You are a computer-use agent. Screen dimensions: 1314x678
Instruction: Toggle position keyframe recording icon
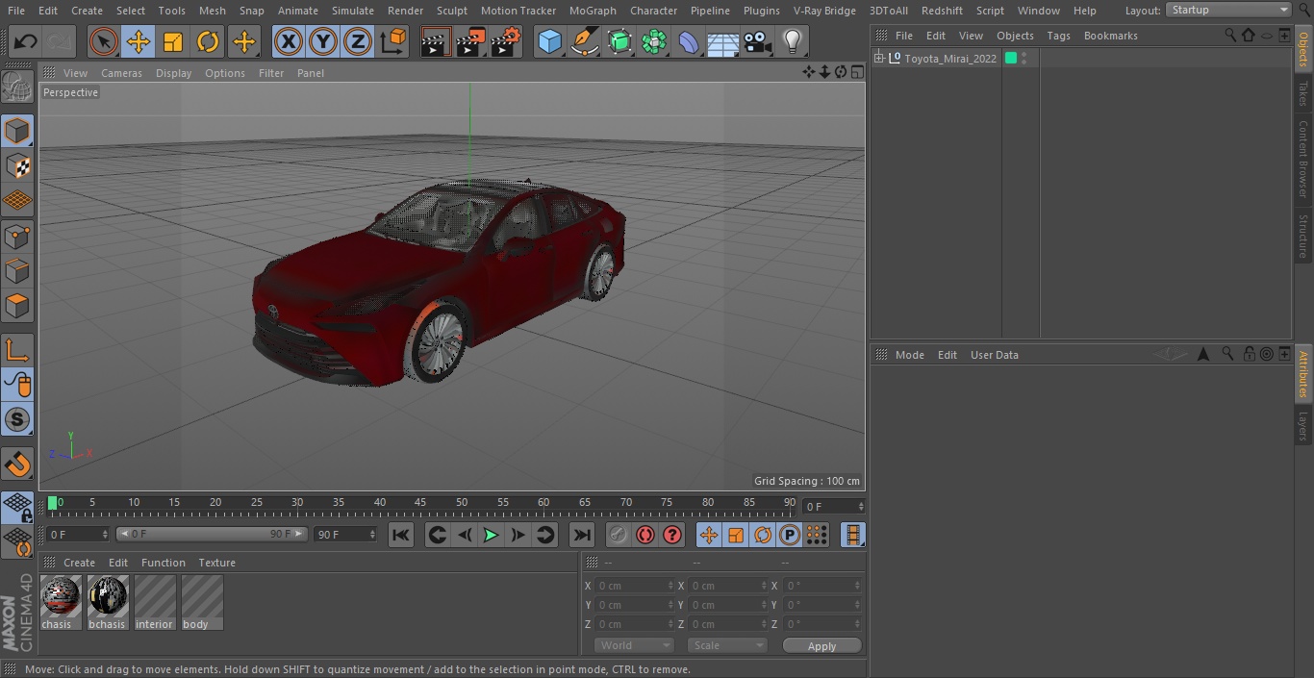pos(709,535)
